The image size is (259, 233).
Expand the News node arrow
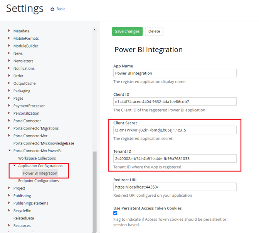[x=9, y=53]
